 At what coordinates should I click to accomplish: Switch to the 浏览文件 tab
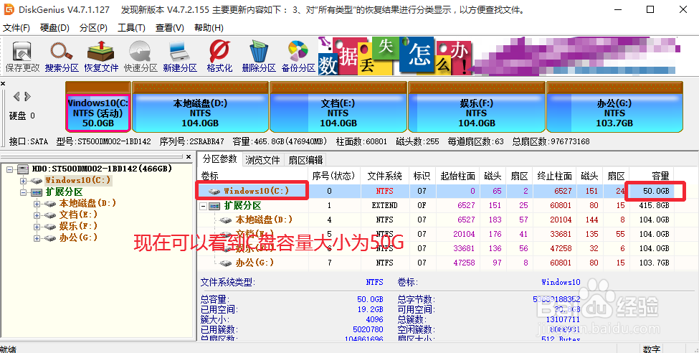point(262,160)
